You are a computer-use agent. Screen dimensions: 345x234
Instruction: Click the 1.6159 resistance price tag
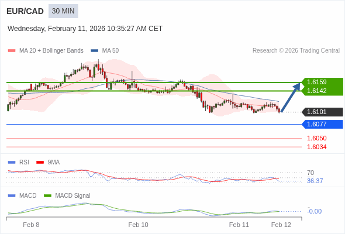pyautogui.click(x=323, y=82)
